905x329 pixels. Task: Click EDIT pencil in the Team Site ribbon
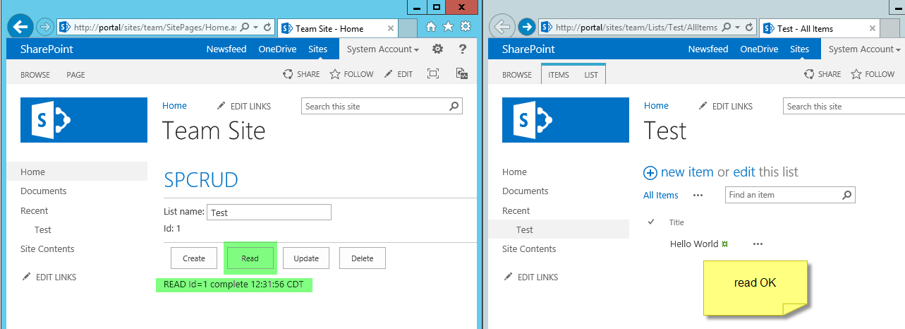click(398, 74)
